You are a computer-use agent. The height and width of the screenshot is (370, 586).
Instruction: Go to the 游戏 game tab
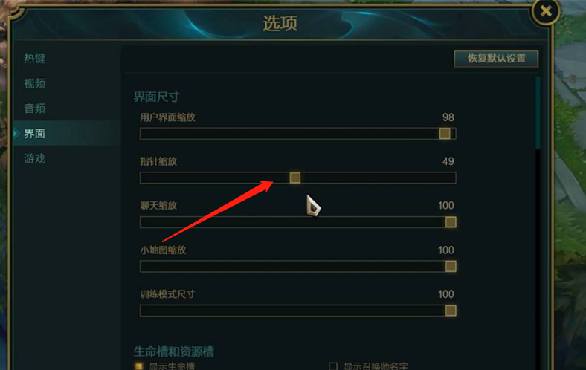coord(35,159)
